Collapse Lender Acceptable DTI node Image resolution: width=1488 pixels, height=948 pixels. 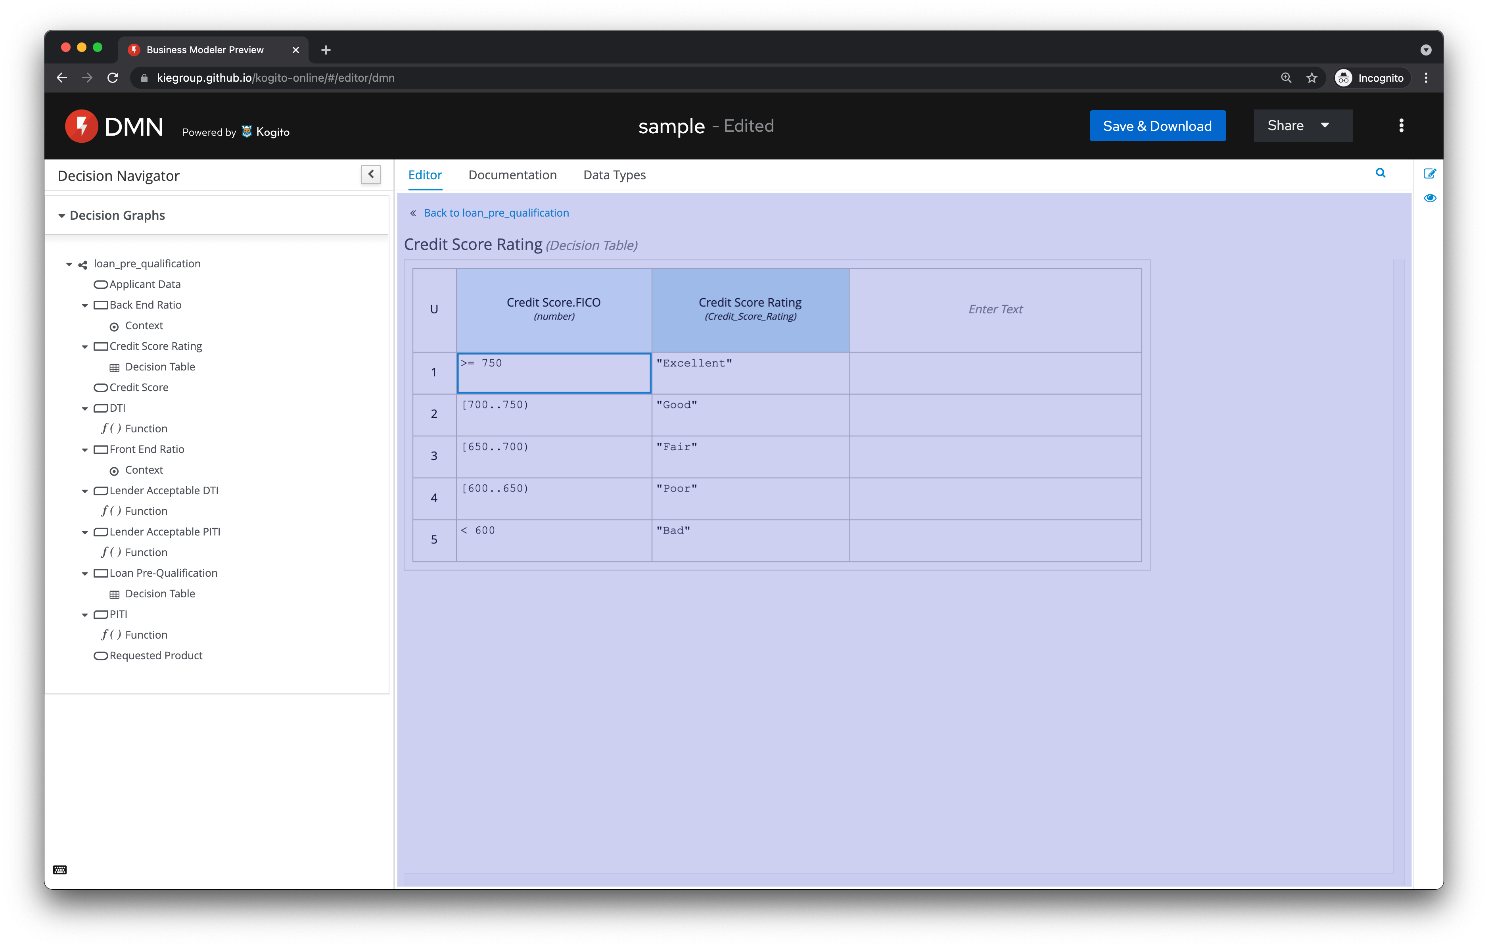pos(84,491)
